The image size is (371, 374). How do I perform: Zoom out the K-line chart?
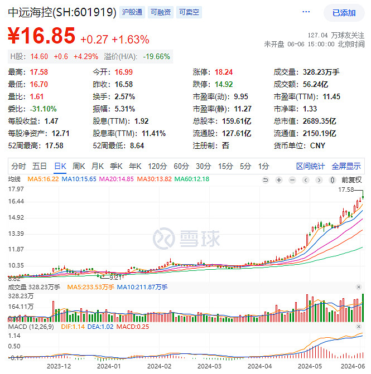[x=292, y=180]
